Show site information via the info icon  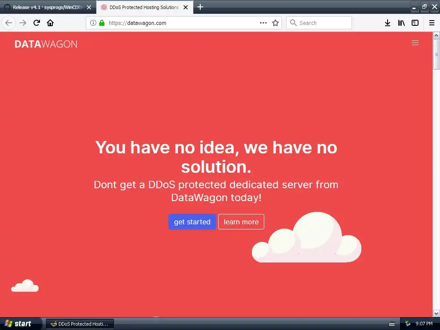click(x=93, y=23)
